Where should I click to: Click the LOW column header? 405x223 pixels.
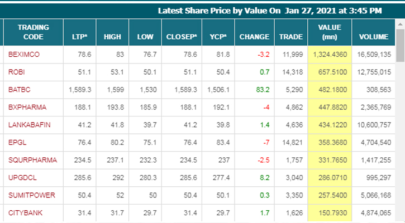tap(145, 37)
